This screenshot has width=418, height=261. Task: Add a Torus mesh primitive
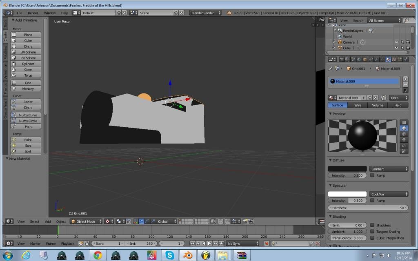pyautogui.click(x=26, y=75)
